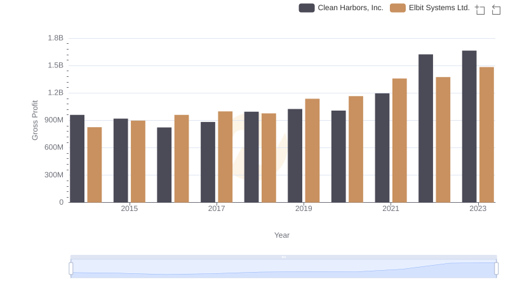Toggle Elbit Systems Ltd. legend swatch

click(x=398, y=8)
